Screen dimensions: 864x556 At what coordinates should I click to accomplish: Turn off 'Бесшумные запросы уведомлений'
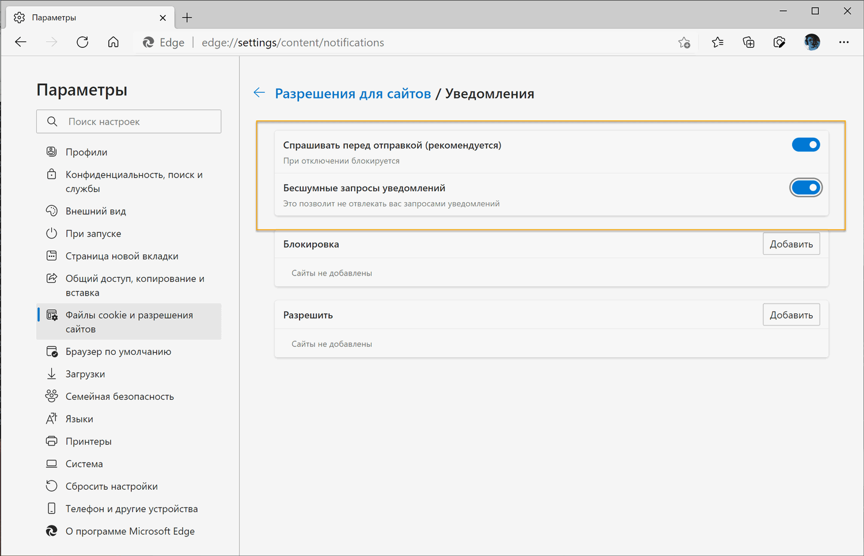click(x=806, y=187)
